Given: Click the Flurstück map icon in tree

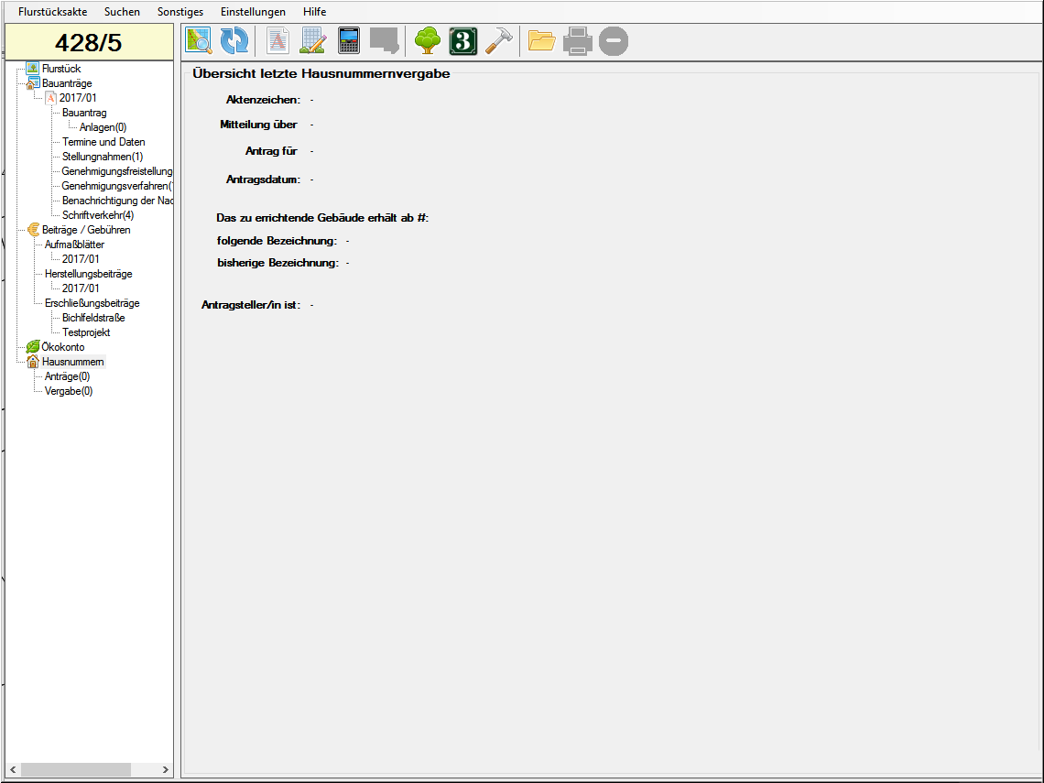Looking at the screenshot, I should click(33, 68).
